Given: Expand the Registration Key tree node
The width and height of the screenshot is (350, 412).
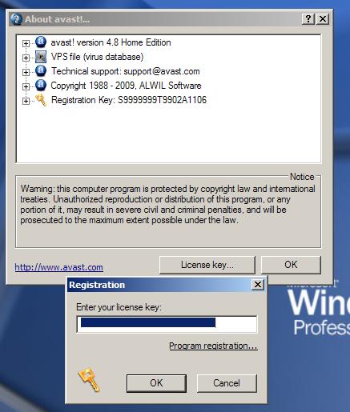Looking at the screenshot, I should click(x=26, y=101).
